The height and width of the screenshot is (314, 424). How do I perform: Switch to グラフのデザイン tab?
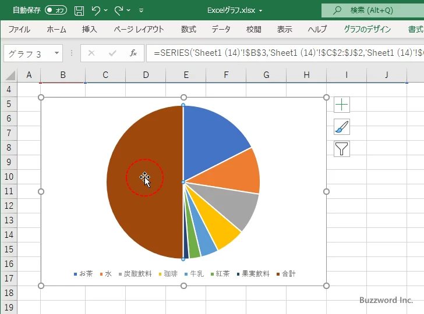click(x=367, y=29)
